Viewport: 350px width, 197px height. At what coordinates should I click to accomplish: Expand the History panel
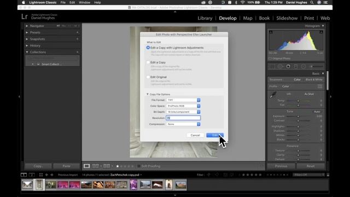[27, 45]
